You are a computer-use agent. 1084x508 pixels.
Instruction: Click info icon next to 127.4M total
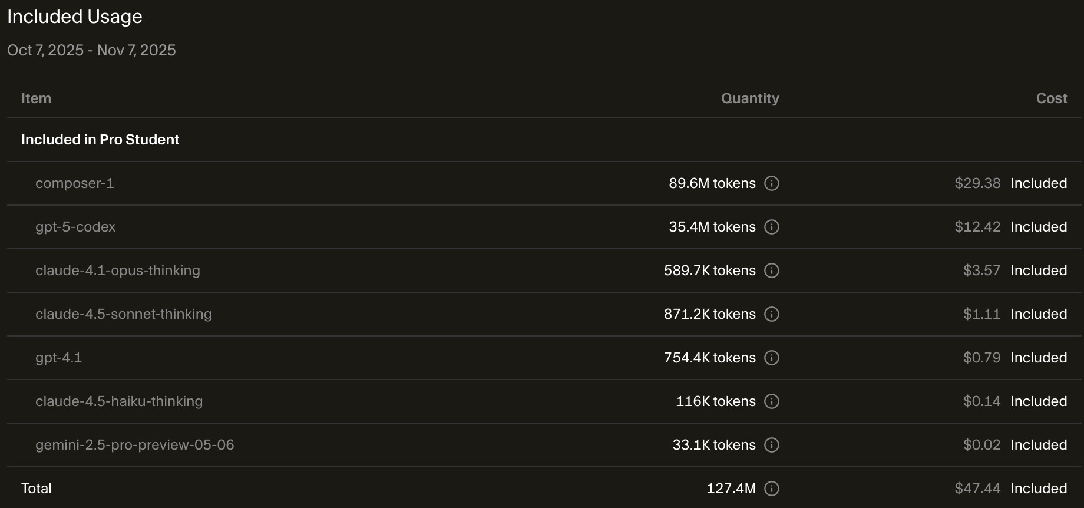(772, 489)
